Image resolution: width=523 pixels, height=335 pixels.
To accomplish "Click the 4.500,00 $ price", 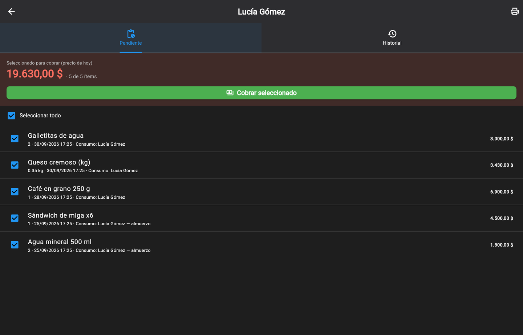I will 502,218.
